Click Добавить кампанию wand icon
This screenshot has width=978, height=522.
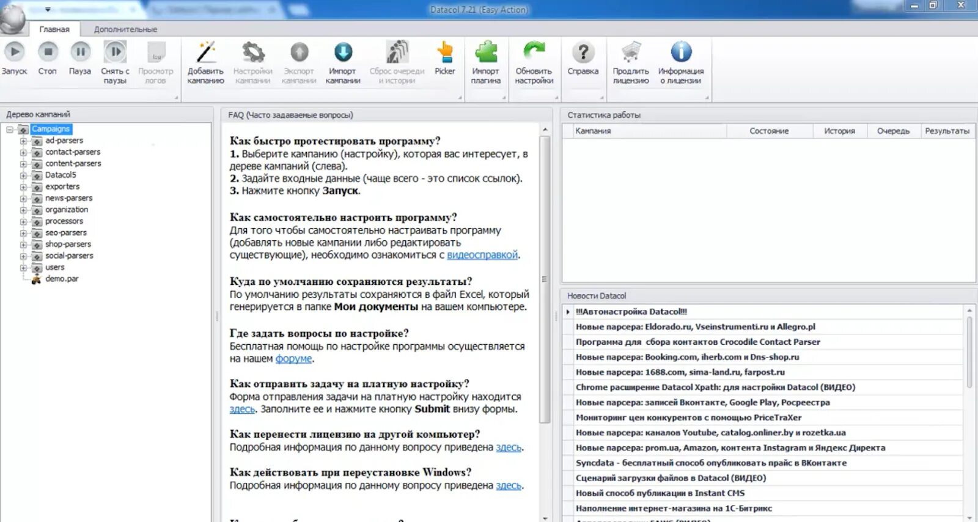click(206, 52)
